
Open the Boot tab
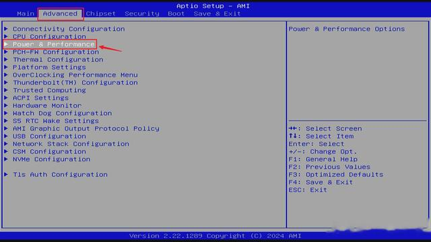[x=176, y=13]
